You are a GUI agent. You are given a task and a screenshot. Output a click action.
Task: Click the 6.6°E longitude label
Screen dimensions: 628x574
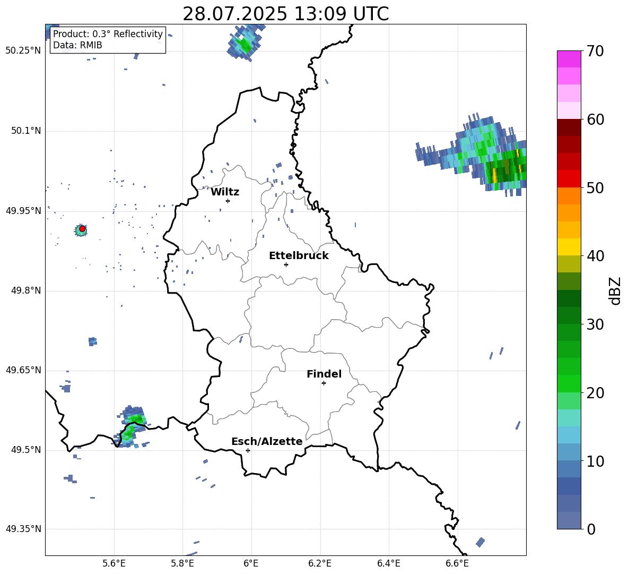tap(457, 563)
